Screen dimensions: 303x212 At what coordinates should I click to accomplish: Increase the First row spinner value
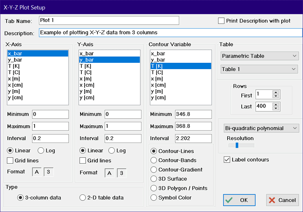tap(275, 92)
